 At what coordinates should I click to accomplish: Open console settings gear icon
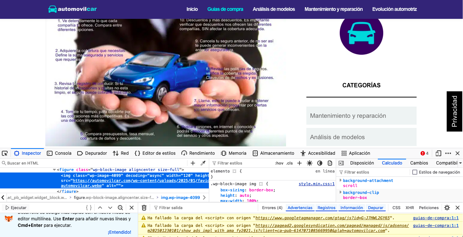point(447,208)
